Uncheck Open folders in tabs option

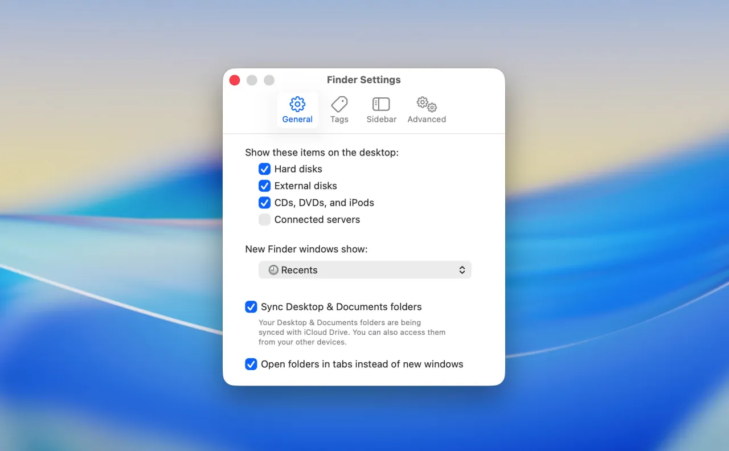pyautogui.click(x=251, y=364)
